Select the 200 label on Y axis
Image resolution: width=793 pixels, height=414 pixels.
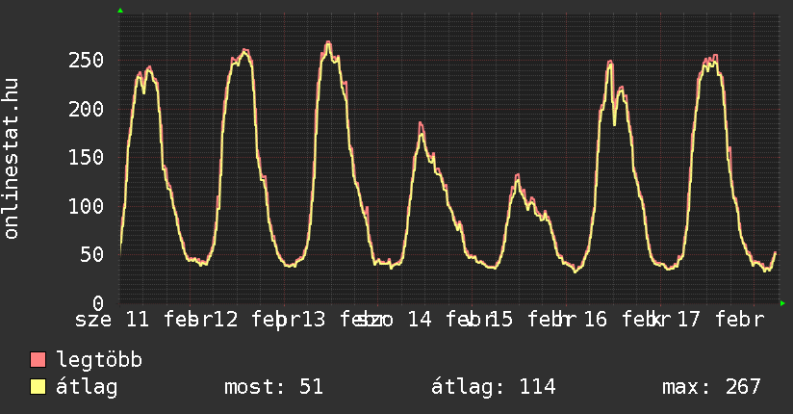click(x=87, y=109)
